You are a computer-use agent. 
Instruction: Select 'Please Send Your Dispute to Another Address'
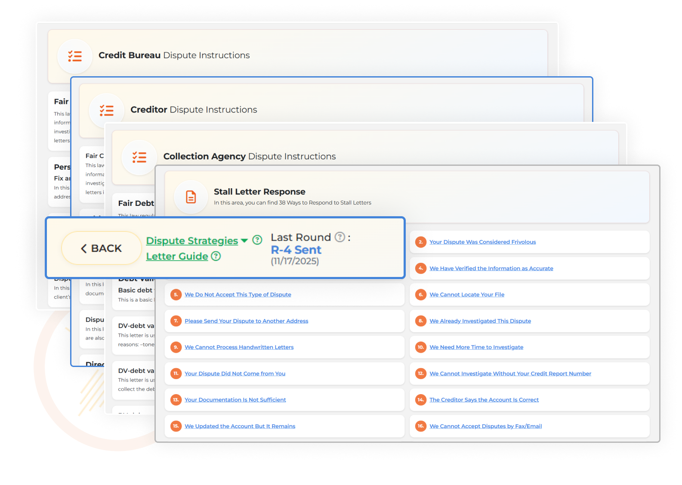pos(246,321)
